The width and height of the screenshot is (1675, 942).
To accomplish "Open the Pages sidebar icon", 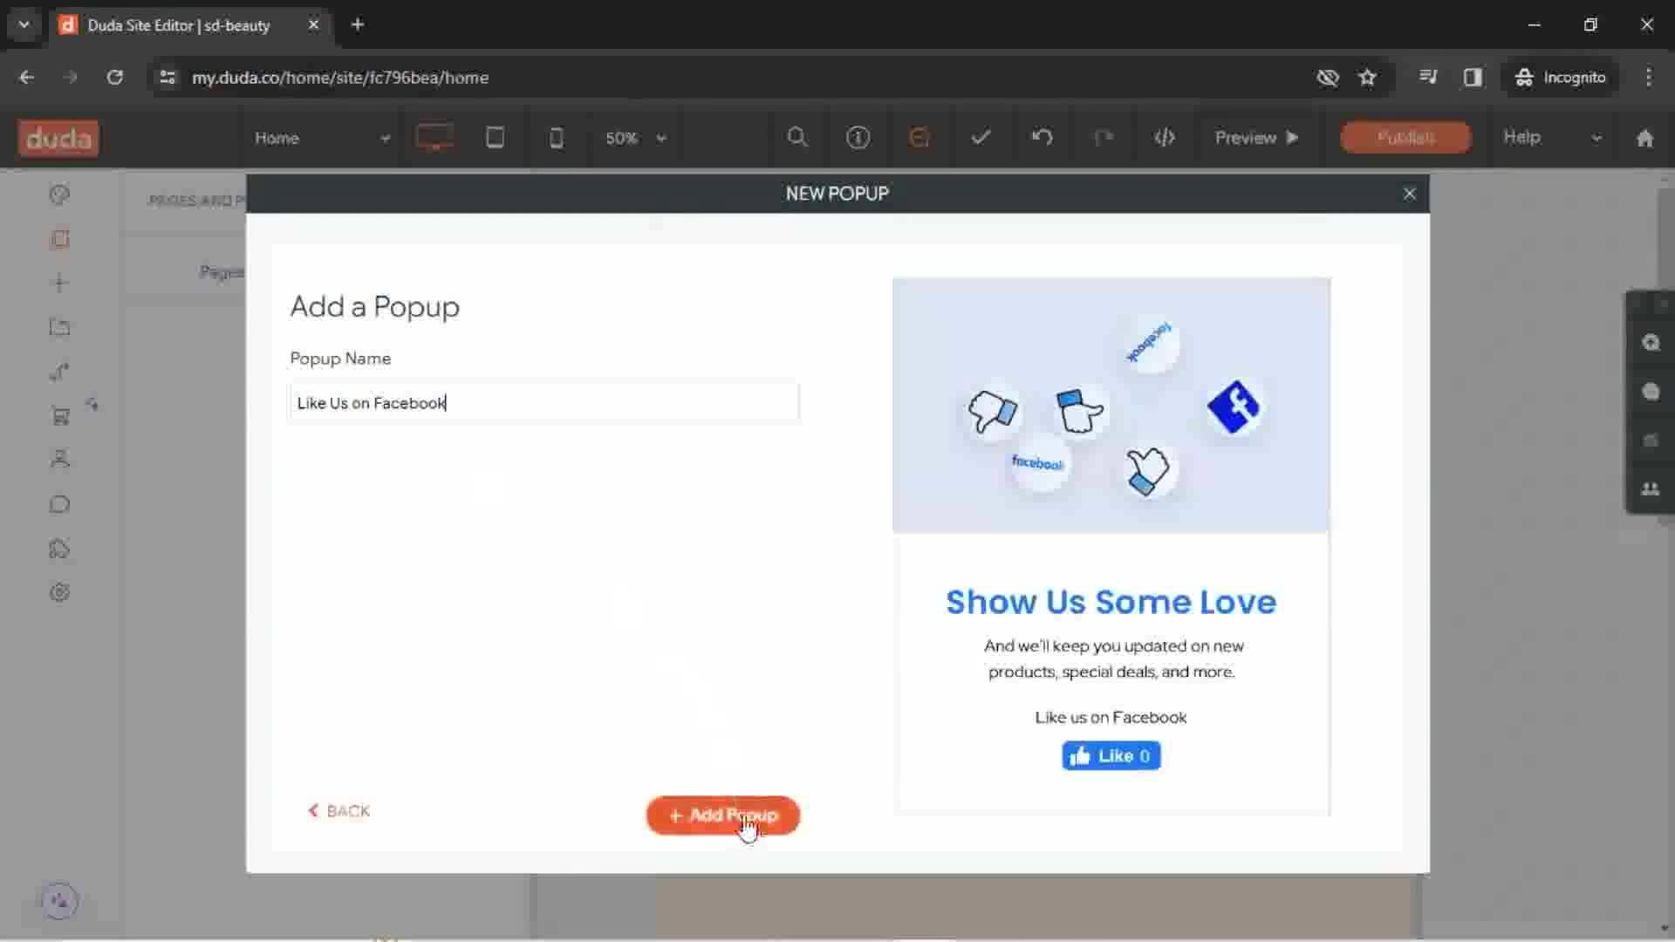I will (x=59, y=239).
